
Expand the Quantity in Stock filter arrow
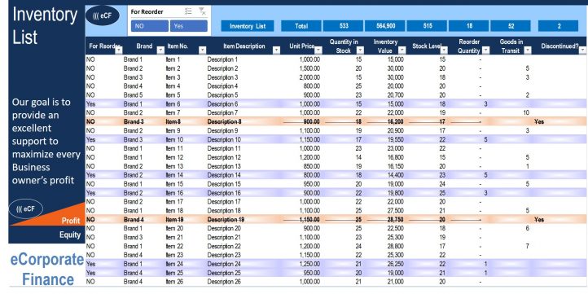[x=361, y=50]
